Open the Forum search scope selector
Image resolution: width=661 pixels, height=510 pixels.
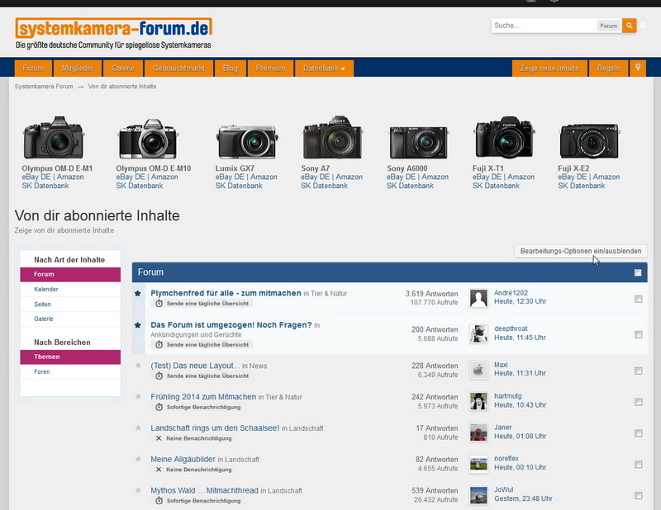point(608,26)
